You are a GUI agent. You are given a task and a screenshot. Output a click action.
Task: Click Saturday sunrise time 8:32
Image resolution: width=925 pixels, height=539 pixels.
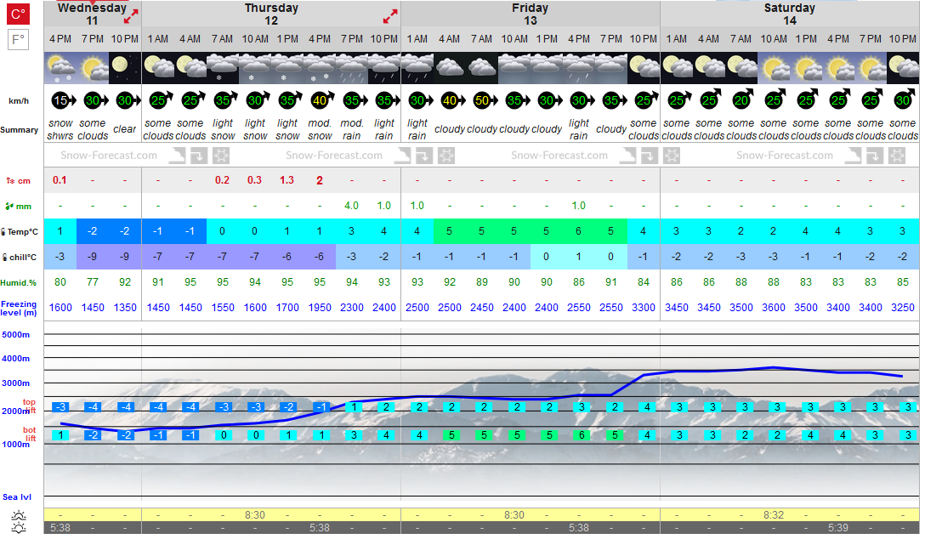click(x=774, y=515)
